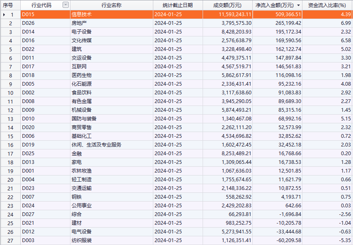Select the 交通运输 industry row
Image resolution: width=353 pixels, height=245 pixels.
click(82, 188)
